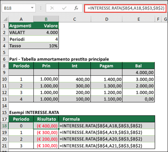This screenshot has height=152, width=168.
Task: Click the Prin column header cell
Action: coord(46,66)
